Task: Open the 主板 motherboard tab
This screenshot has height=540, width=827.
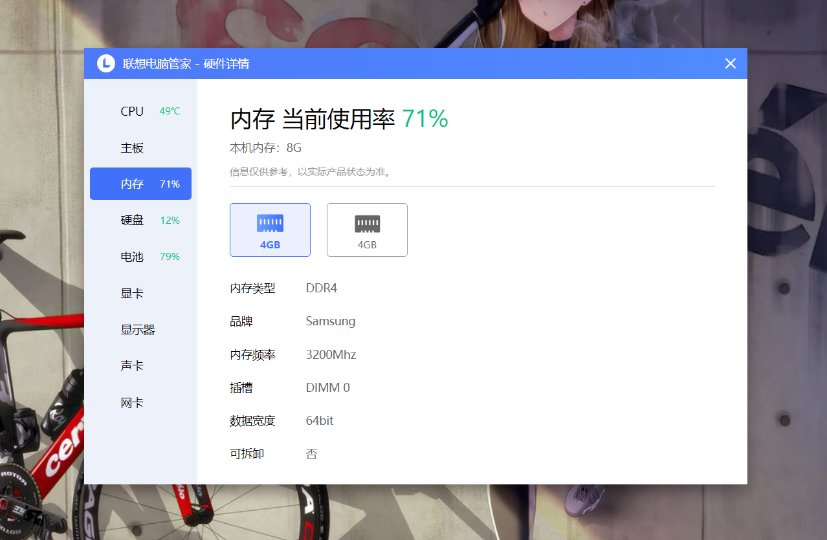Action: pos(140,147)
